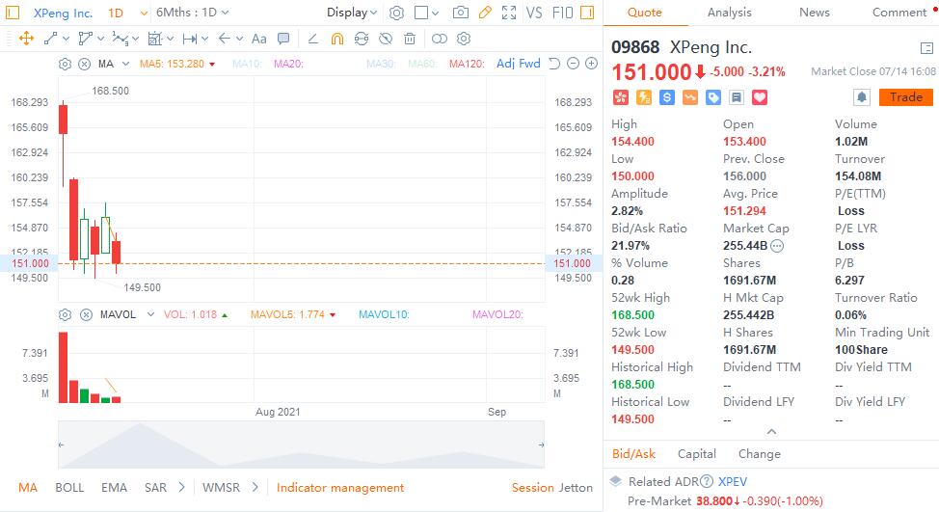Open F10 company info
This screenshot has height=512, width=939.
562,13
